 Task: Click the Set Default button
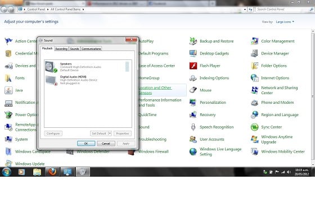point(99,133)
